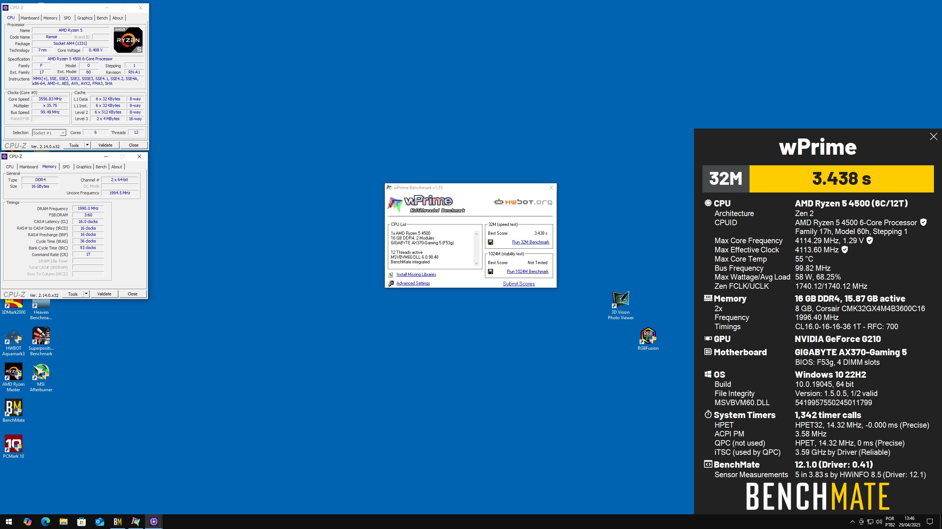Click Close button in top CPU-Z
This screenshot has width=942, height=529.
click(134, 145)
